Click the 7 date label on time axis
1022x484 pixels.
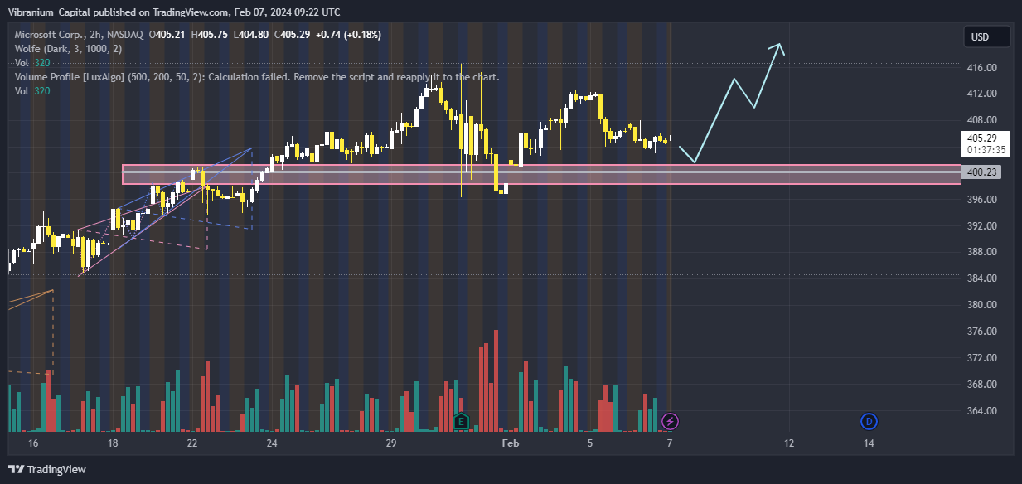pyautogui.click(x=670, y=443)
